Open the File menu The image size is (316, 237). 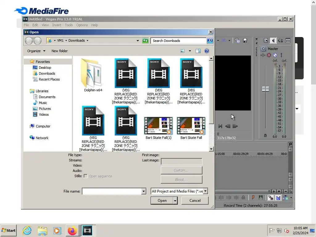(26, 25)
